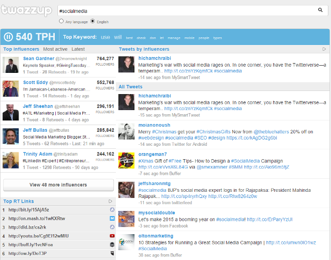Click View 48 more influencers button
This screenshot has width=331, height=260.
coord(58,185)
